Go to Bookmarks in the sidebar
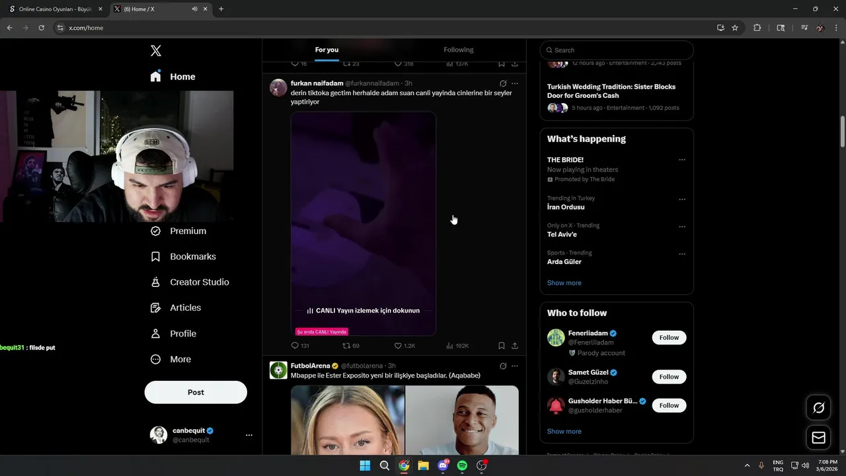 coord(183,257)
